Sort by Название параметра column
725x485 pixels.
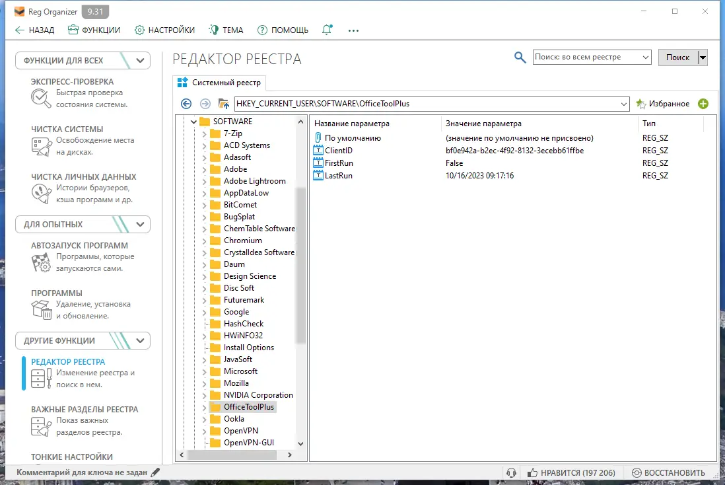point(352,124)
